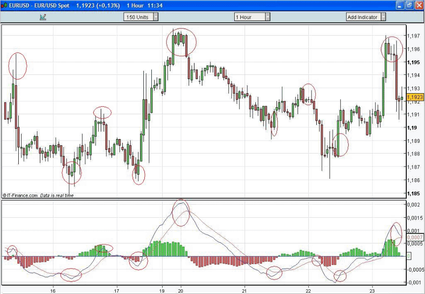Viewport: 425px width, 294px height.
Task: Expand the arrow beside 1 Hour selector
Action: point(268,17)
